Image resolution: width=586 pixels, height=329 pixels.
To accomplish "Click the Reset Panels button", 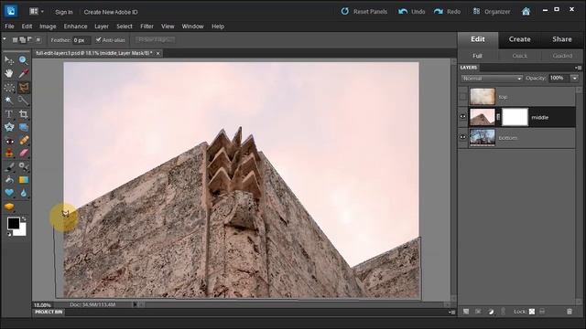I will click(364, 12).
